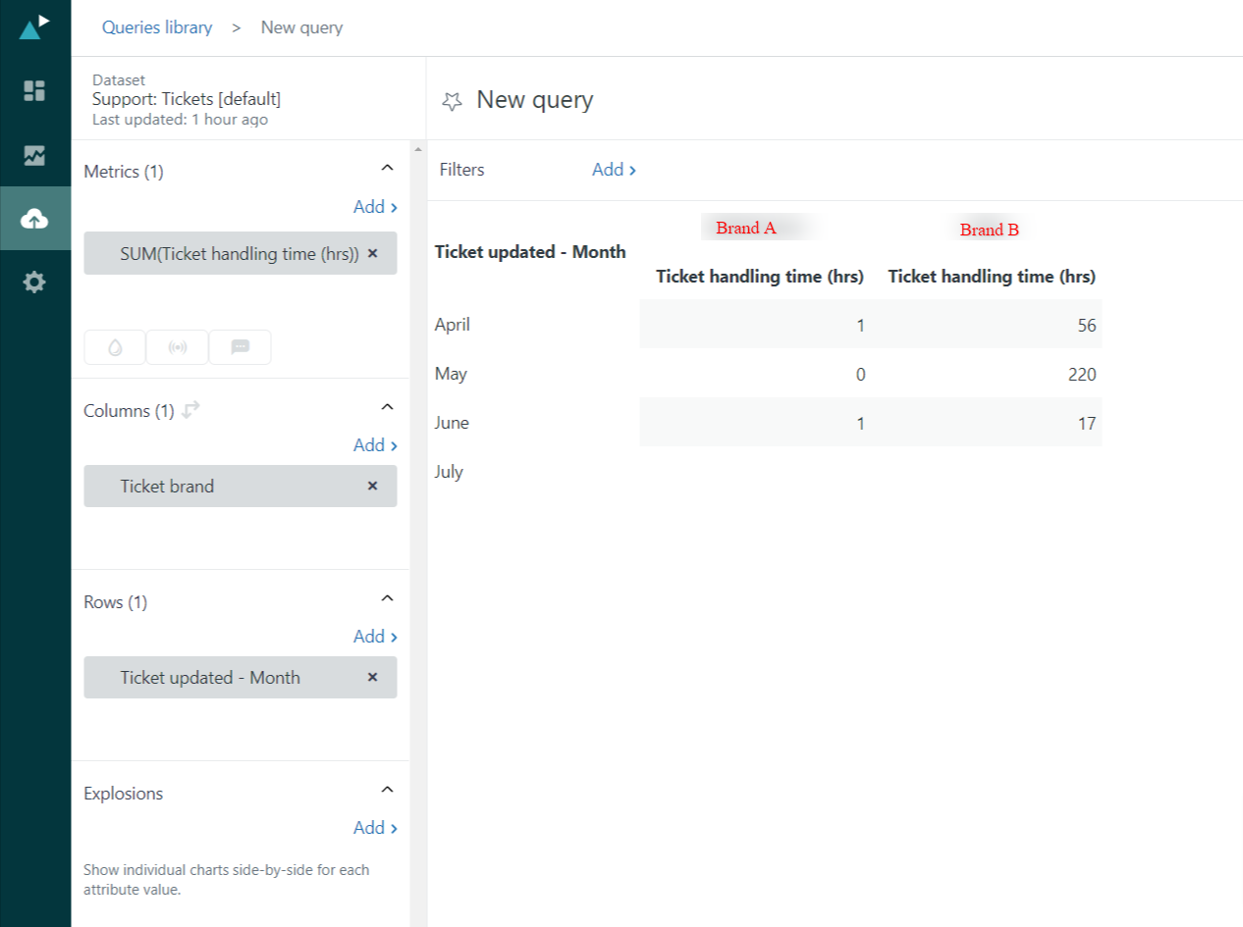Remove the SUM(Ticket handling time) metric
1243x927 pixels.
pyautogui.click(x=372, y=253)
